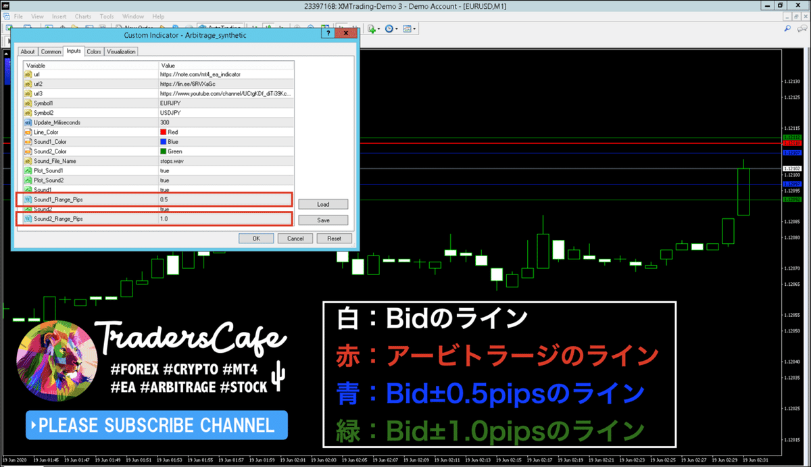Select the EURJPY value of Symbol1
Image resolution: width=811 pixels, height=467 pixels.
pos(171,103)
